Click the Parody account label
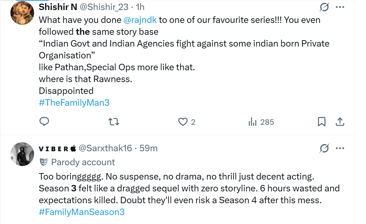The image size is (366, 224). point(83,162)
